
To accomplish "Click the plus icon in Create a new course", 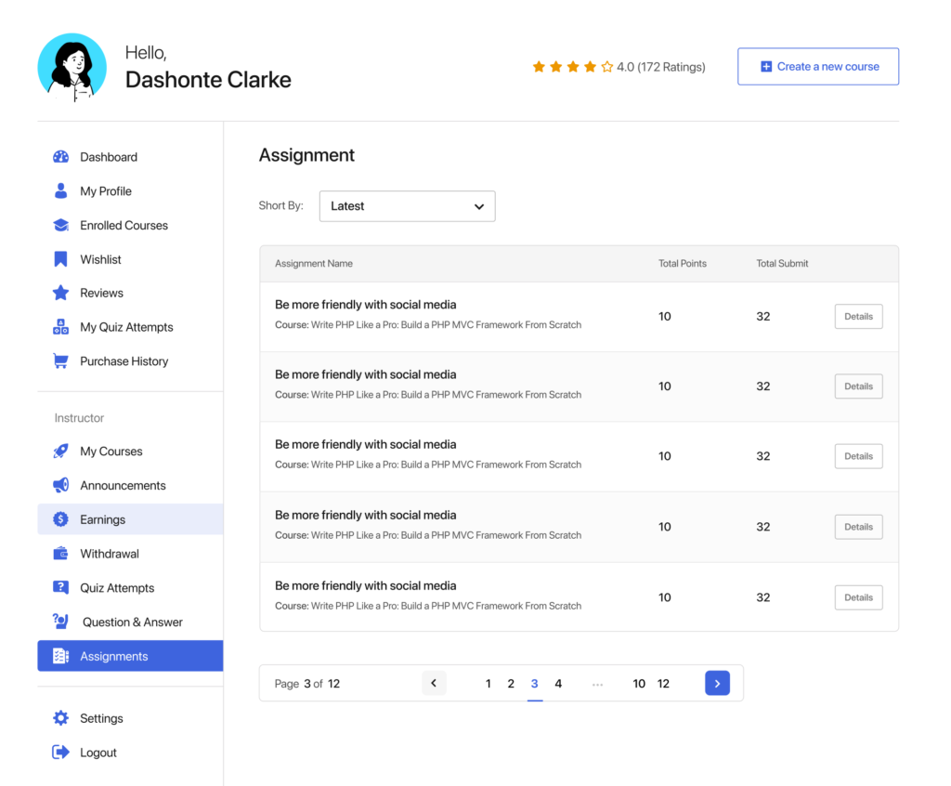I will [x=766, y=67].
